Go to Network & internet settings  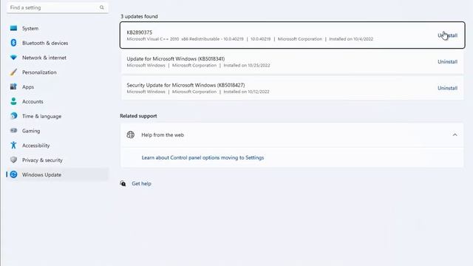[x=58, y=58]
